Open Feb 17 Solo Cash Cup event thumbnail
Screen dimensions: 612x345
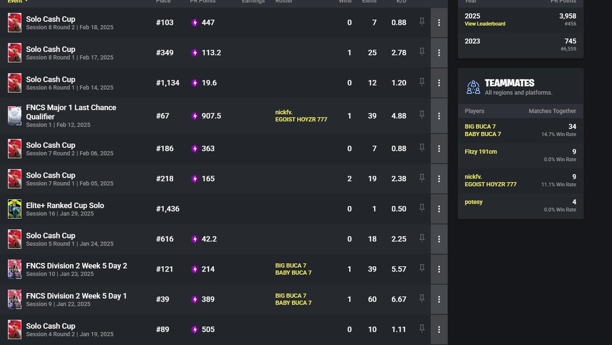[15, 53]
